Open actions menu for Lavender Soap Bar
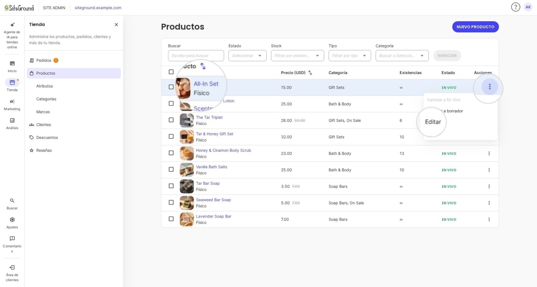Screen dimensions: 537x287 pos(489,219)
